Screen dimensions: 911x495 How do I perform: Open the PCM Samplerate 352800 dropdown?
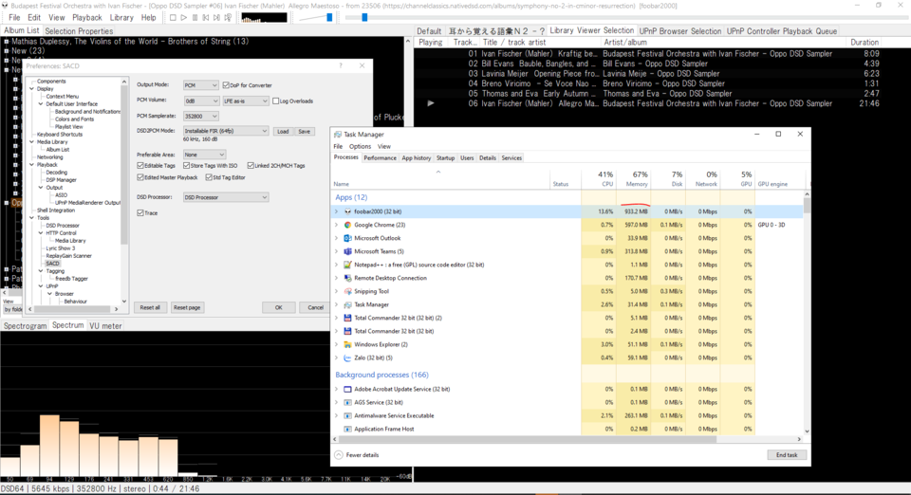200,116
